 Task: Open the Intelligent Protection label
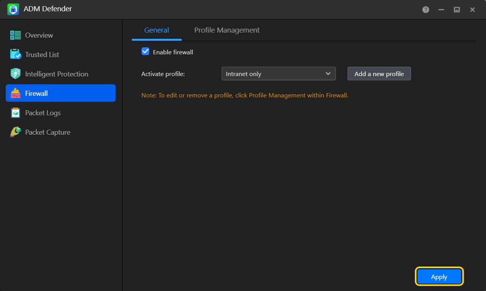tap(56, 74)
